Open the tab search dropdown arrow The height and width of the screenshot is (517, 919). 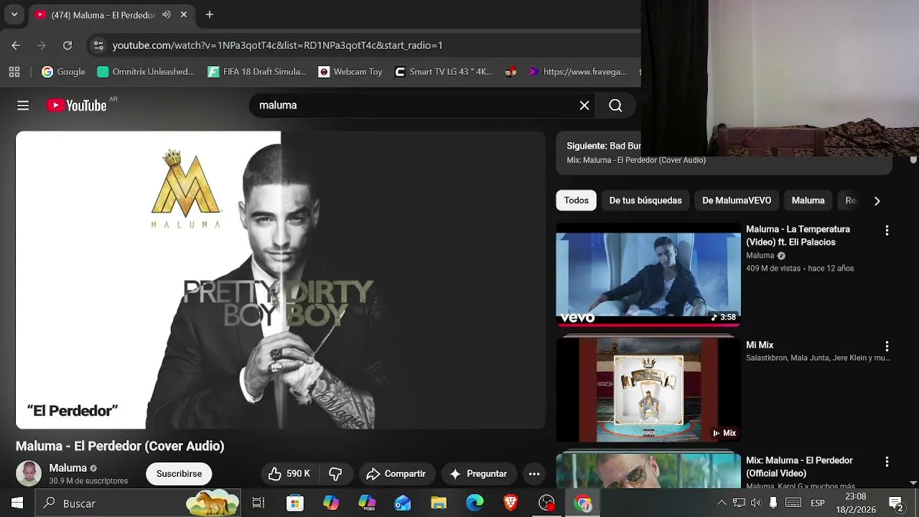(14, 14)
